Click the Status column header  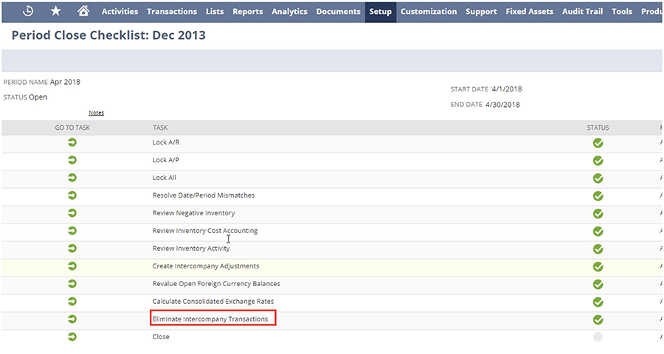[x=598, y=128]
